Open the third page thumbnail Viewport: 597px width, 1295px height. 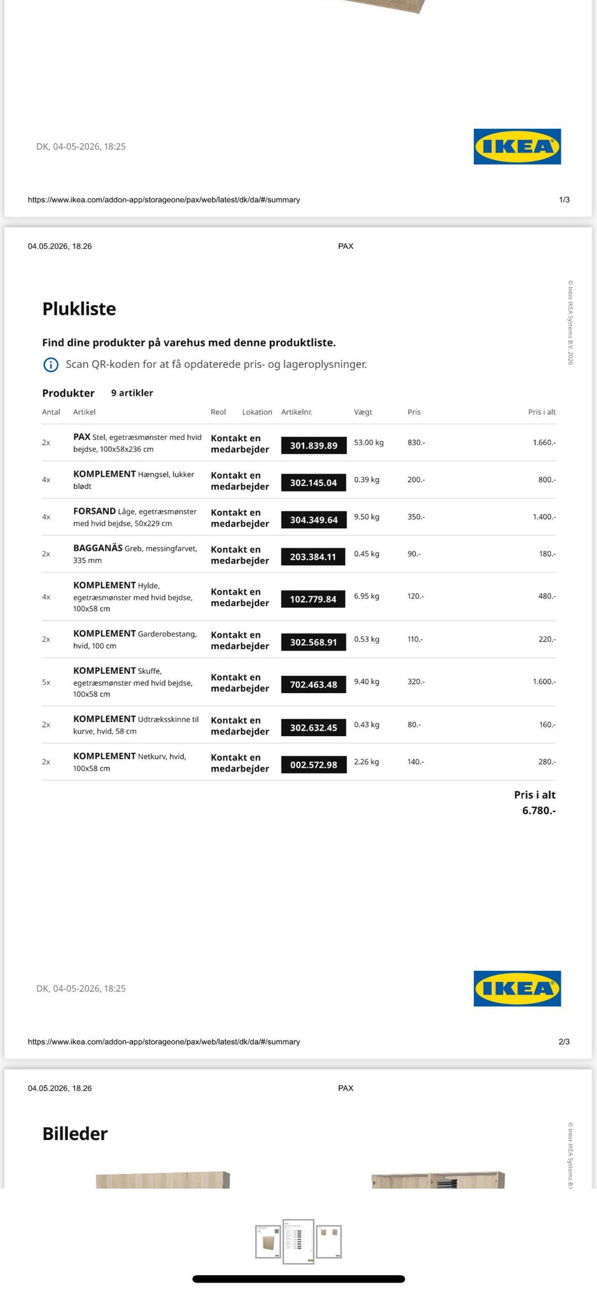tap(329, 1241)
